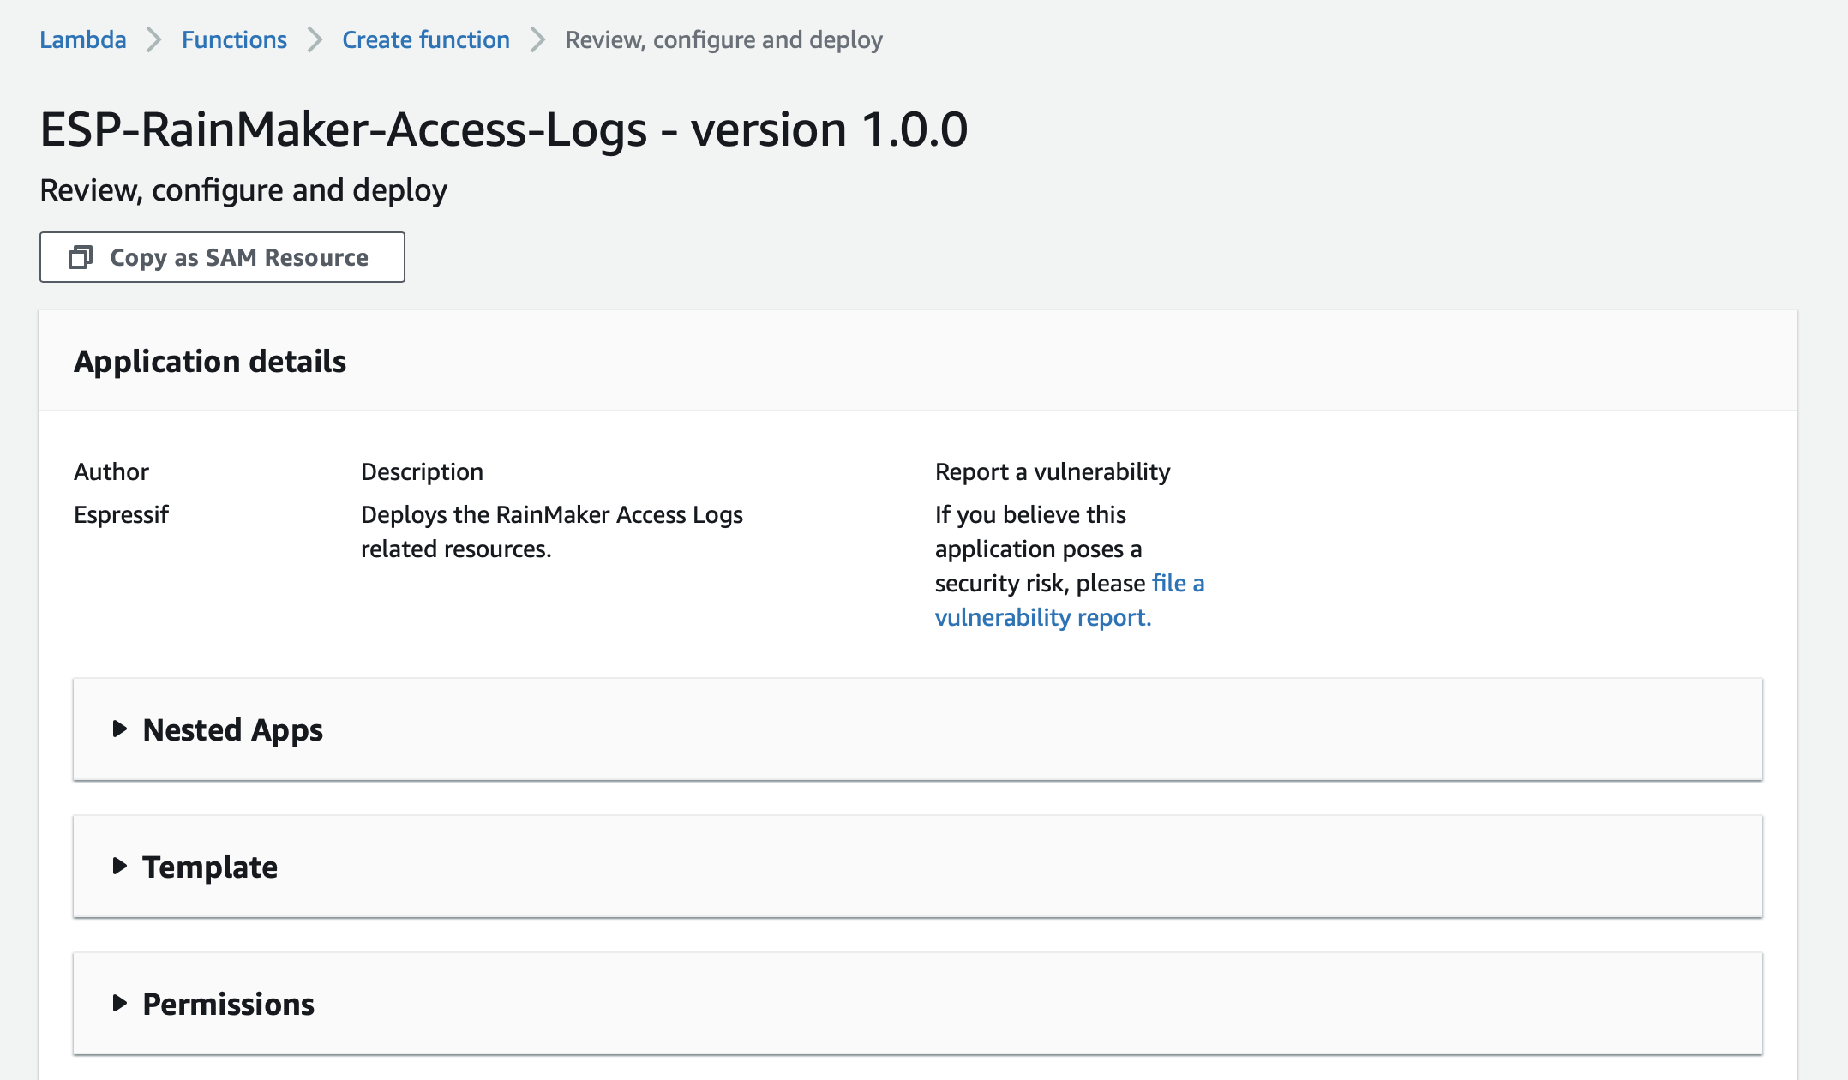Viewport: 1848px width, 1080px height.
Task: Click the Espressif author value
Action: [x=122, y=514]
